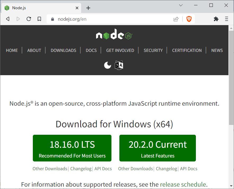
Task: Open the DOWNLOADS navigation item
Action: pos(64,50)
